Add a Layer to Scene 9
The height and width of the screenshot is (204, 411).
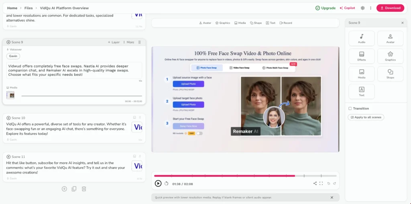coord(114,42)
